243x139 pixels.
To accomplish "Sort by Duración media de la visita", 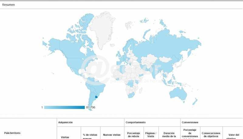I will [x=169, y=134].
